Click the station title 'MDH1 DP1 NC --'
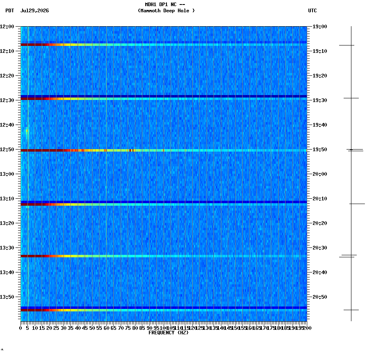This screenshot has height=354, width=369. [165, 5]
